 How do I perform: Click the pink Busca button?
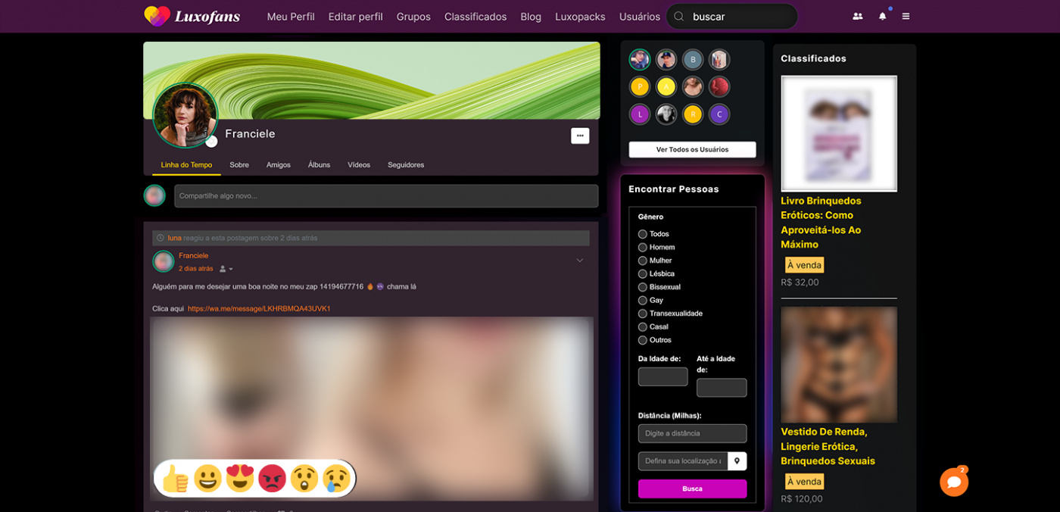pyautogui.click(x=692, y=489)
